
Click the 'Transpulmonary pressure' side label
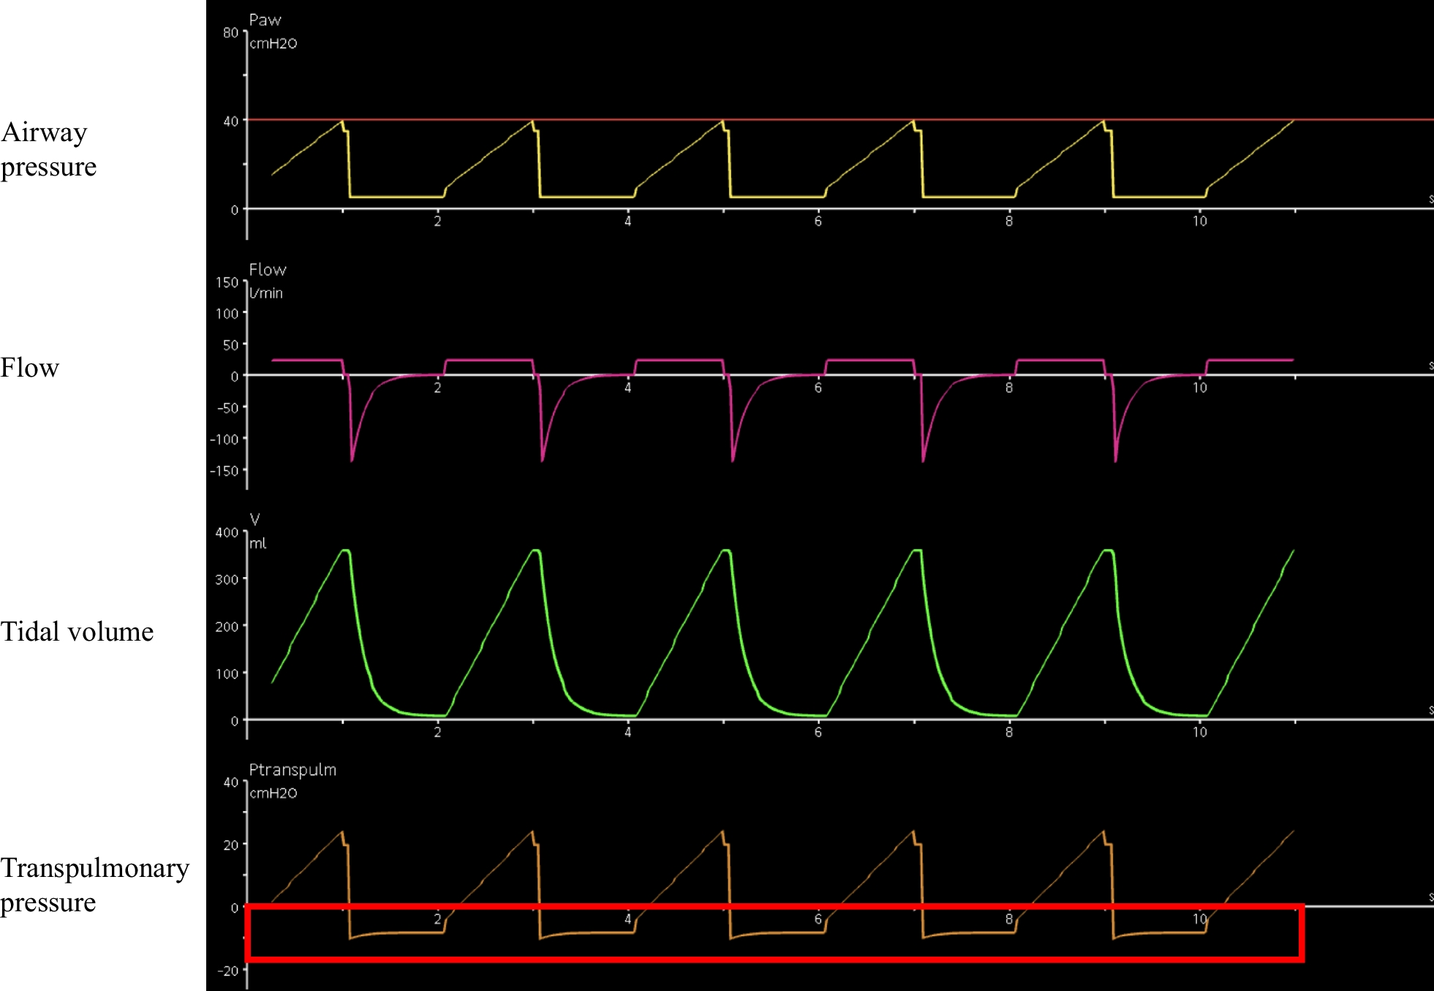(94, 885)
